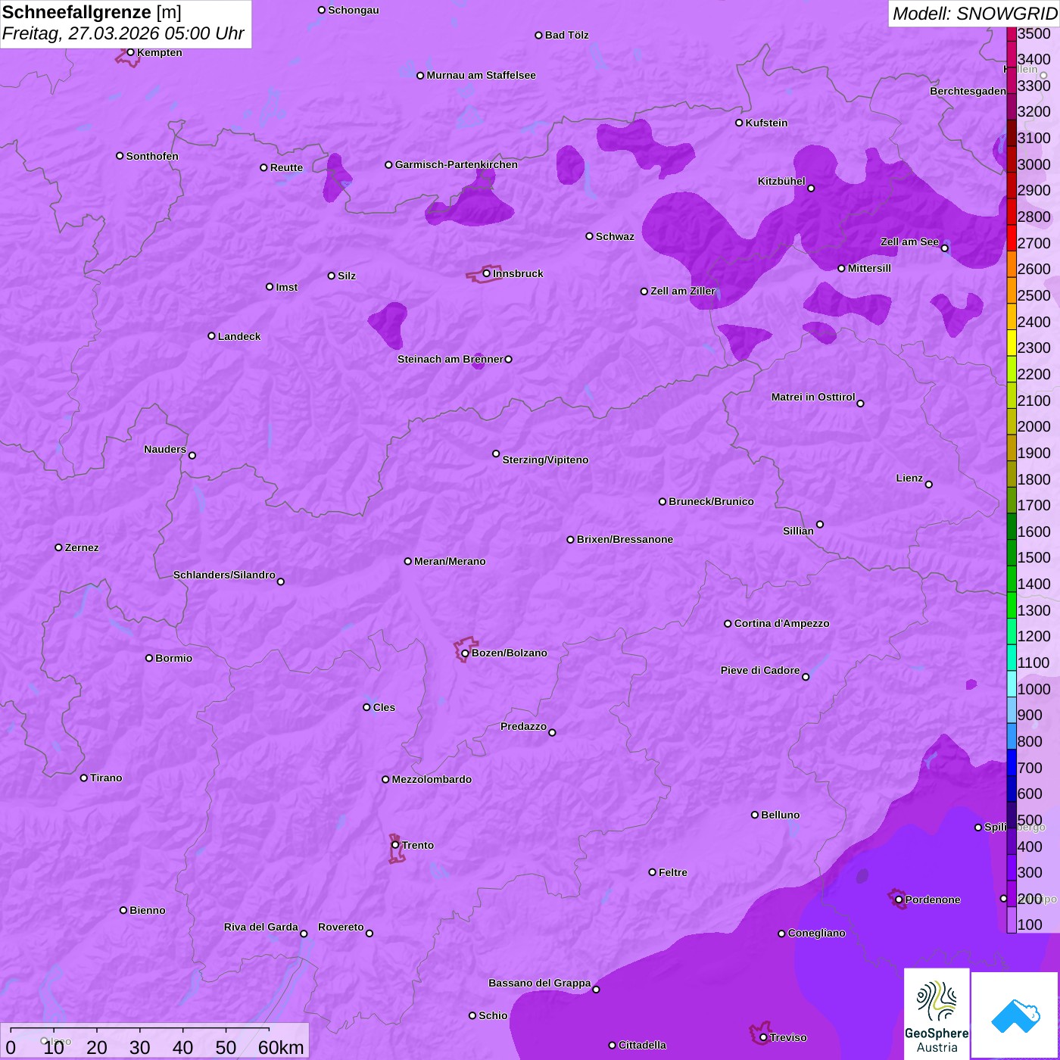Click the "Brixen/Bressanone" map label
1060x1060 pixels.
[625, 539]
